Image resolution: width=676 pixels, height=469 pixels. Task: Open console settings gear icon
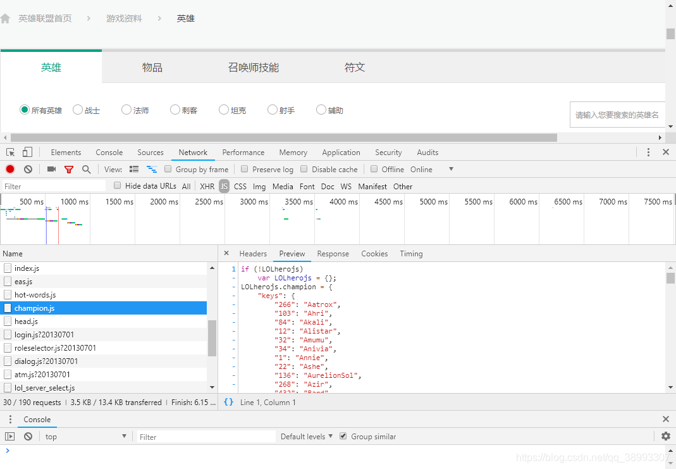tap(666, 436)
